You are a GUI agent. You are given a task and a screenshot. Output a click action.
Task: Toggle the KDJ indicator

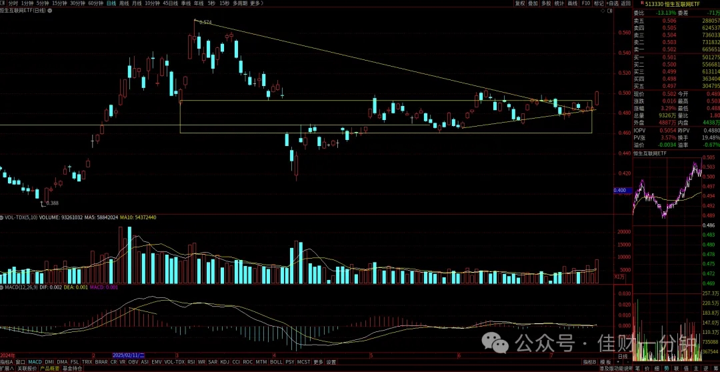[x=225, y=362]
